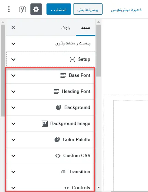
Task: Expand the Background panel chevron
Action: (13, 108)
